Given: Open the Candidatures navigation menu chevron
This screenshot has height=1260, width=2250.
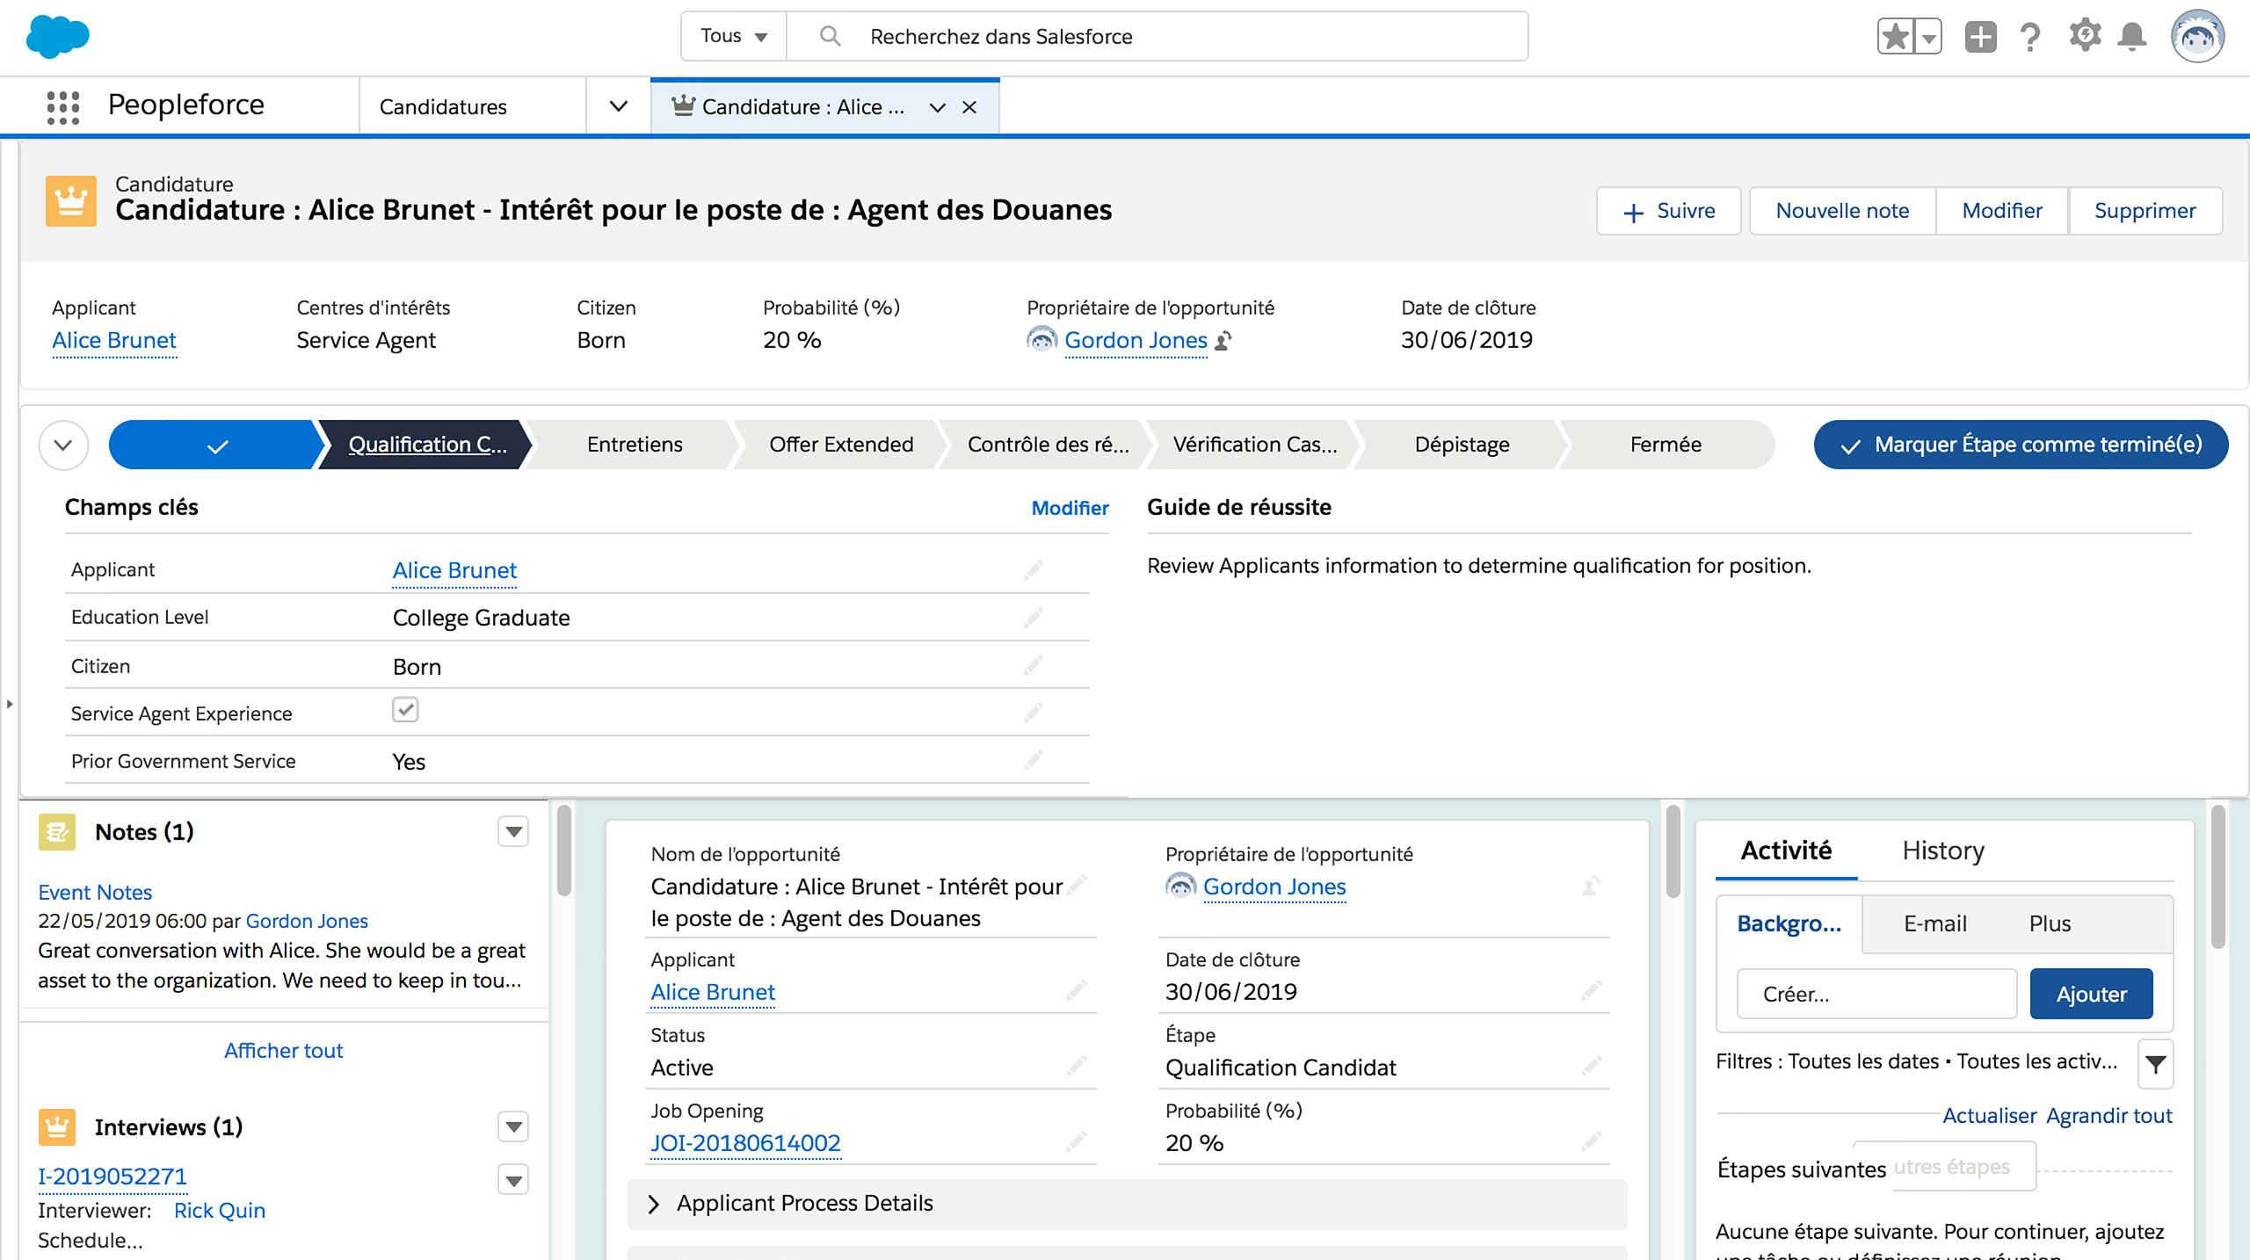Looking at the screenshot, I should [x=619, y=106].
